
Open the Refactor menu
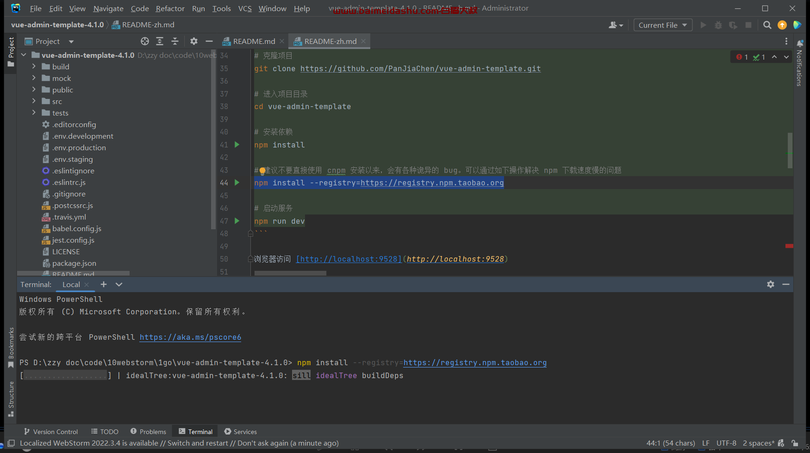170,8
